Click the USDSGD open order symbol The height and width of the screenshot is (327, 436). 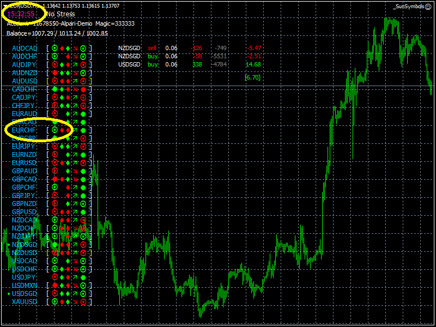click(129, 64)
